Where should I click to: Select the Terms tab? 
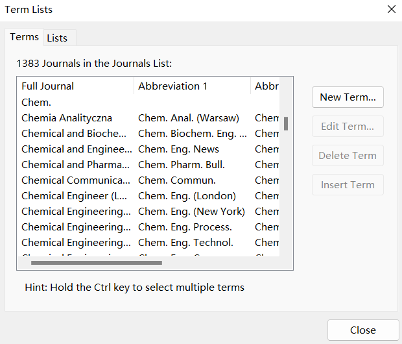tap(25, 37)
